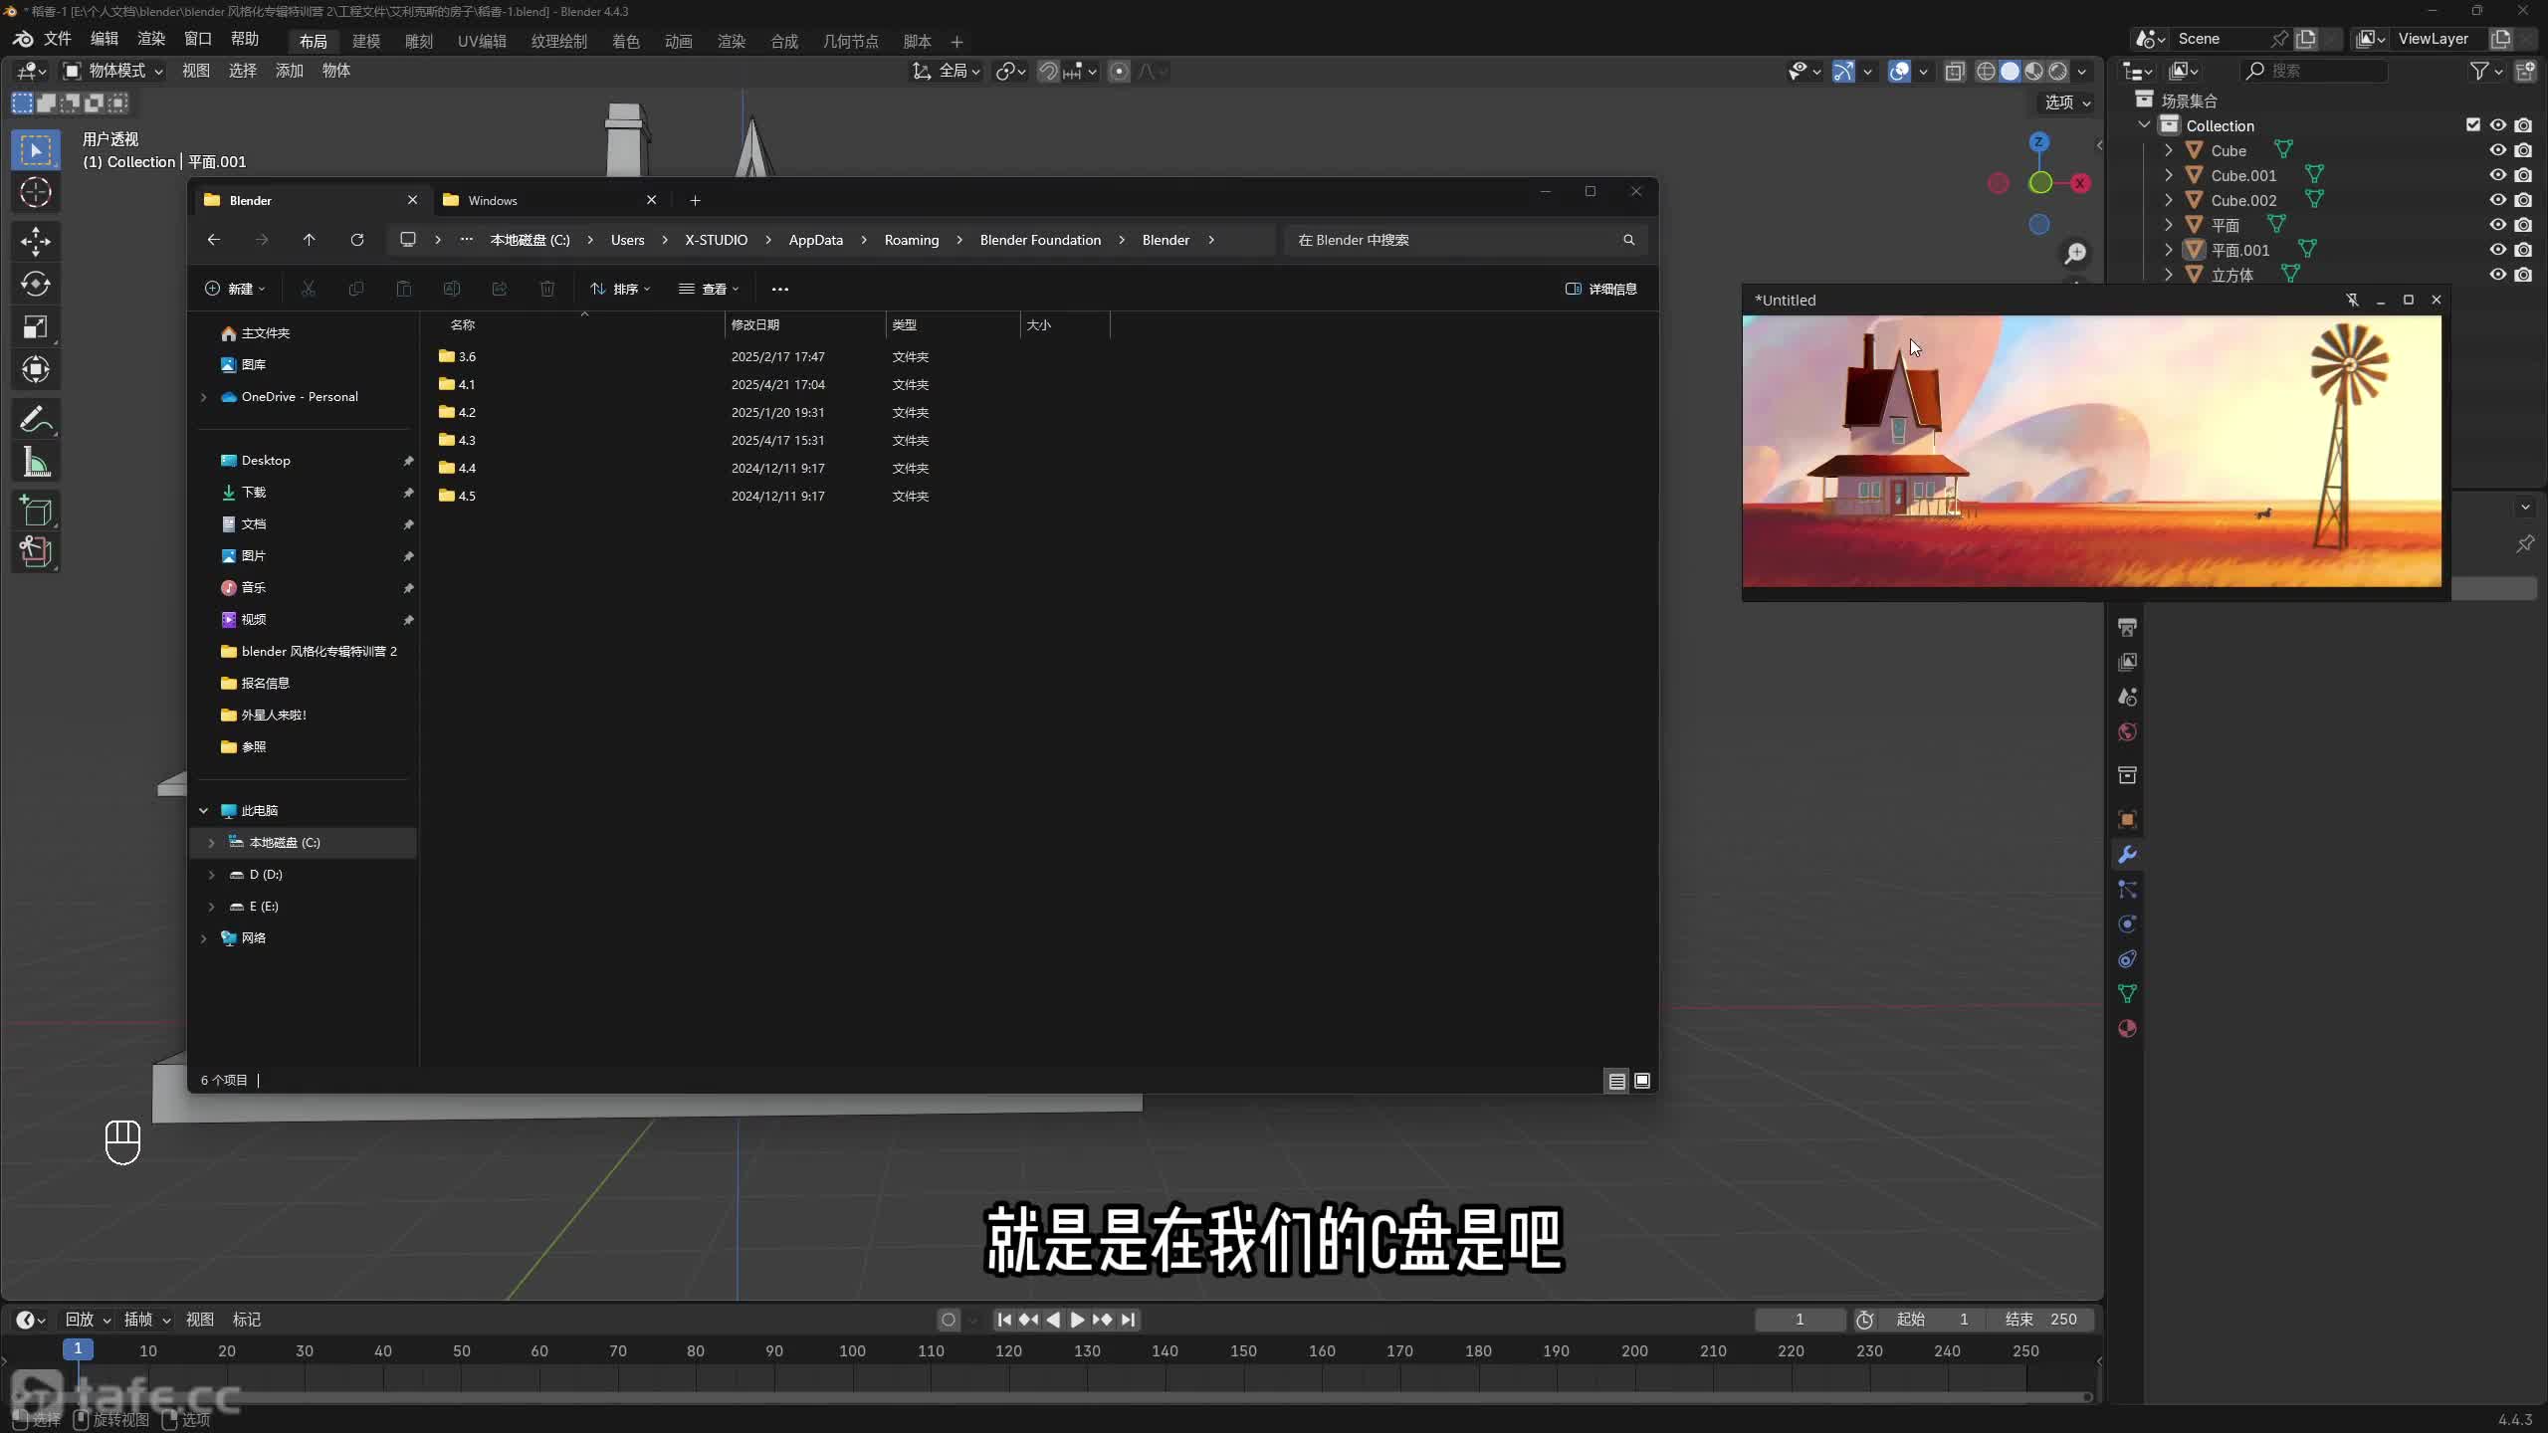The image size is (2548, 1433).
Task: Open Material properties tab
Action: (2127, 1029)
